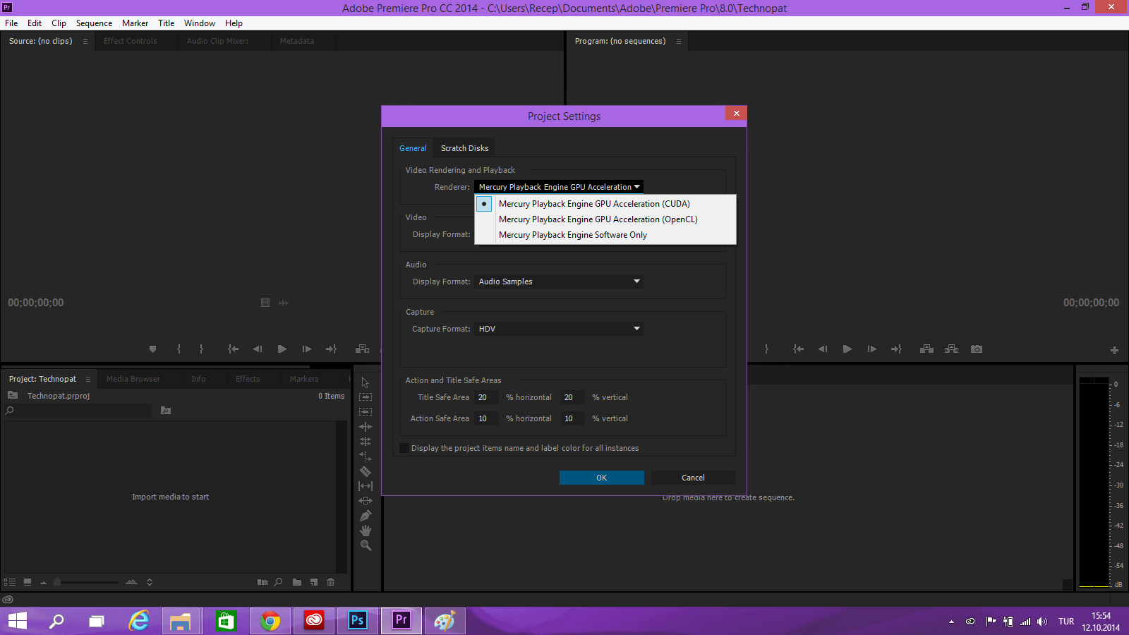Viewport: 1129px width, 635px height.
Task: Cancel the Project Settings dialog
Action: pyautogui.click(x=692, y=477)
